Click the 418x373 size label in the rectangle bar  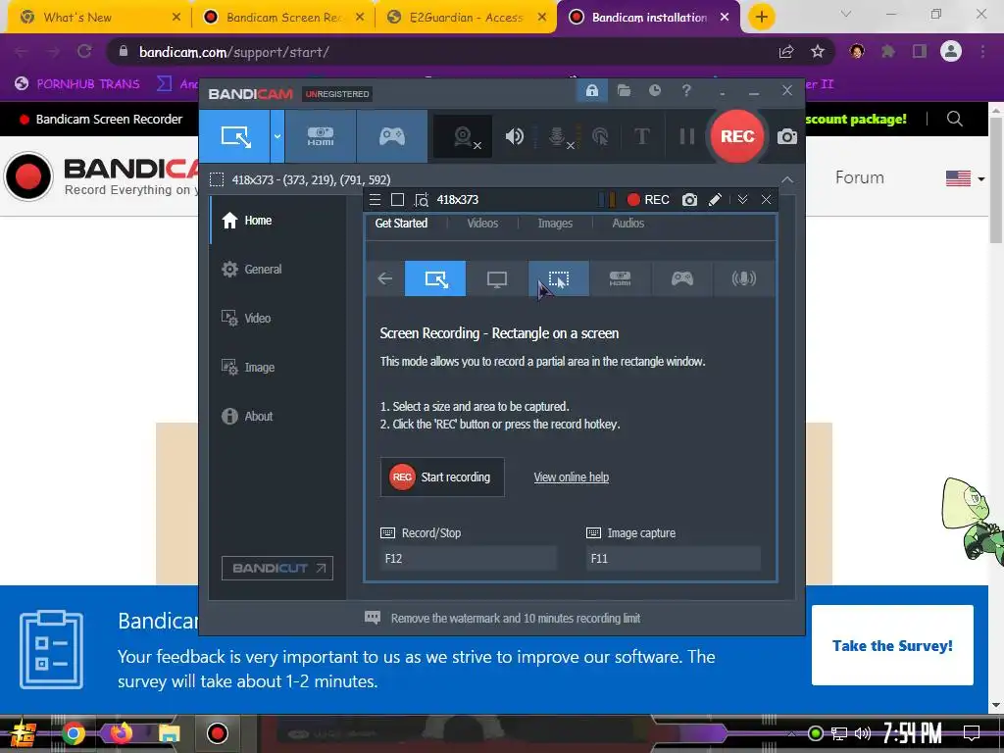(x=457, y=200)
